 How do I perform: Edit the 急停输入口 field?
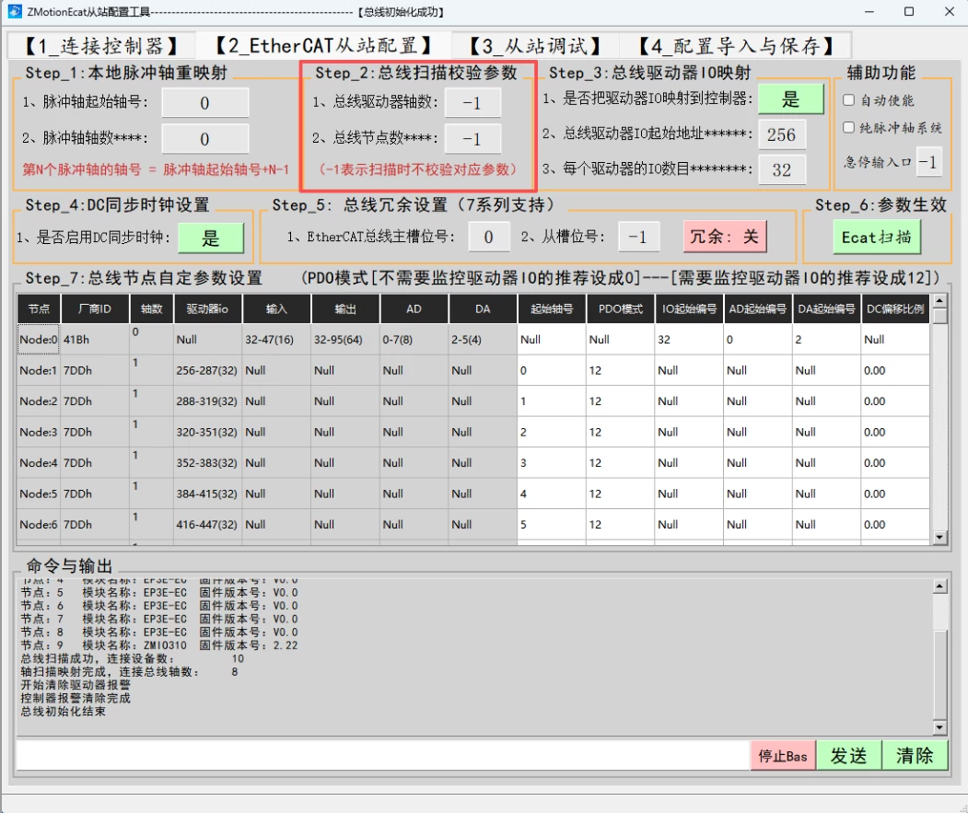click(x=928, y=162)
